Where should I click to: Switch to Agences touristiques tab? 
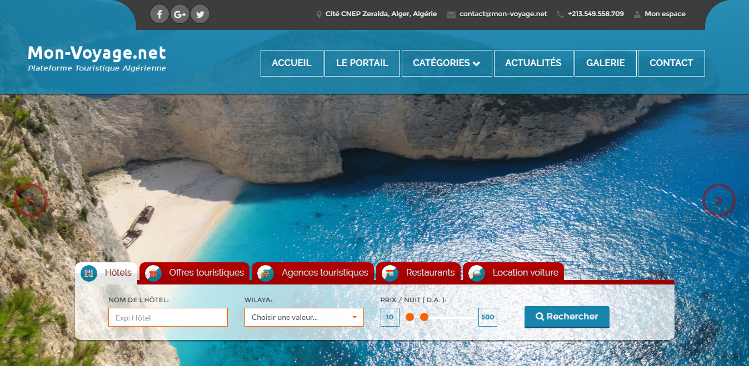tap(313, 272)
